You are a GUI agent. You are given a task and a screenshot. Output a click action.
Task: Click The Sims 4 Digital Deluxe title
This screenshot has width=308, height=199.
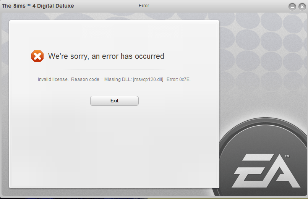38,6
